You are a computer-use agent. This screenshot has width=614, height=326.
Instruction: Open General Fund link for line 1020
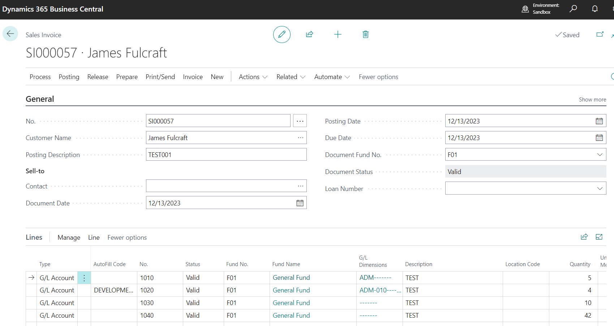point(291,290)
